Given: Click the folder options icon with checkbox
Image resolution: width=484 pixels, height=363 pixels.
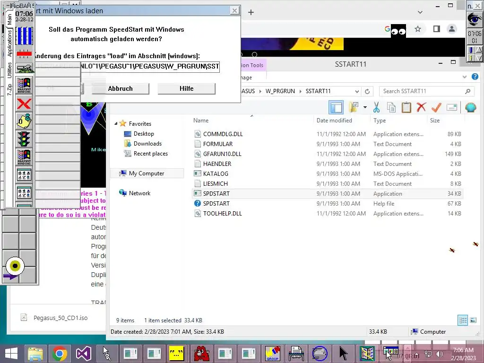Looking at the screenshot, I should pos(354,107).
